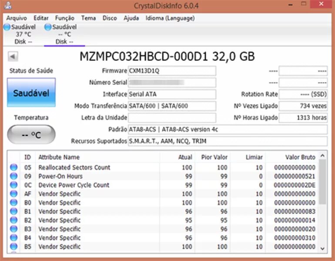The width and height of the screenshot is (335, 261).
Task: Close the CrystalDiskInfo window
Action: pos(321,4)
